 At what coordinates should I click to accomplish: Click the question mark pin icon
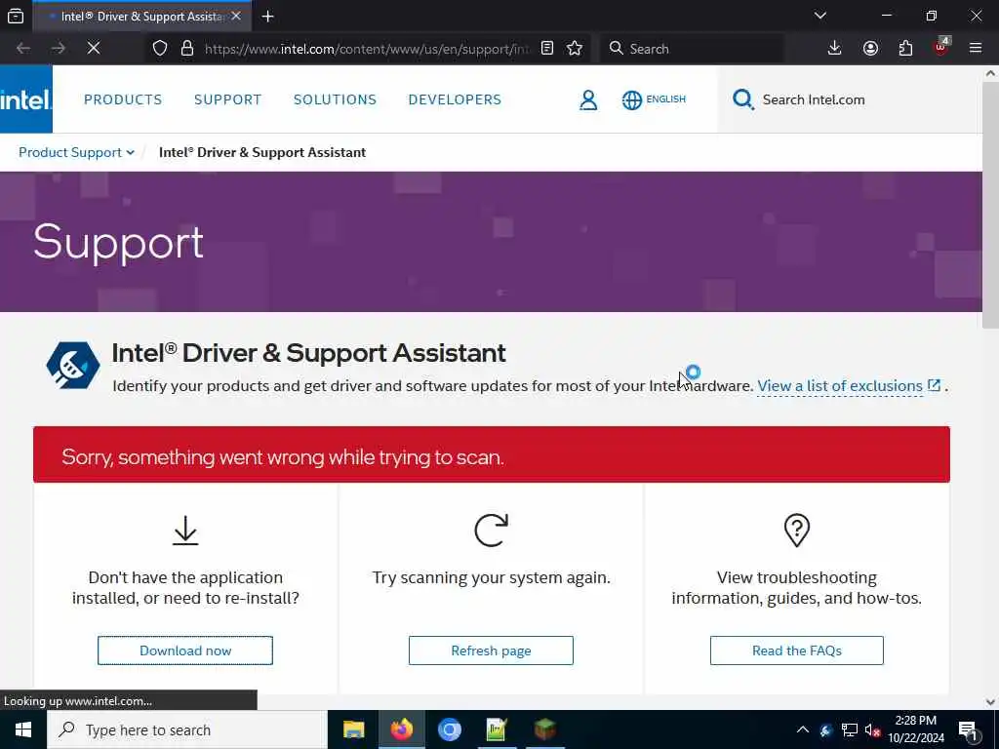click(796, 530)
